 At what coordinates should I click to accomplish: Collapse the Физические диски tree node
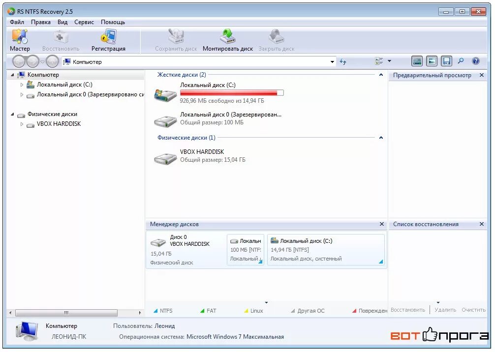12,114
